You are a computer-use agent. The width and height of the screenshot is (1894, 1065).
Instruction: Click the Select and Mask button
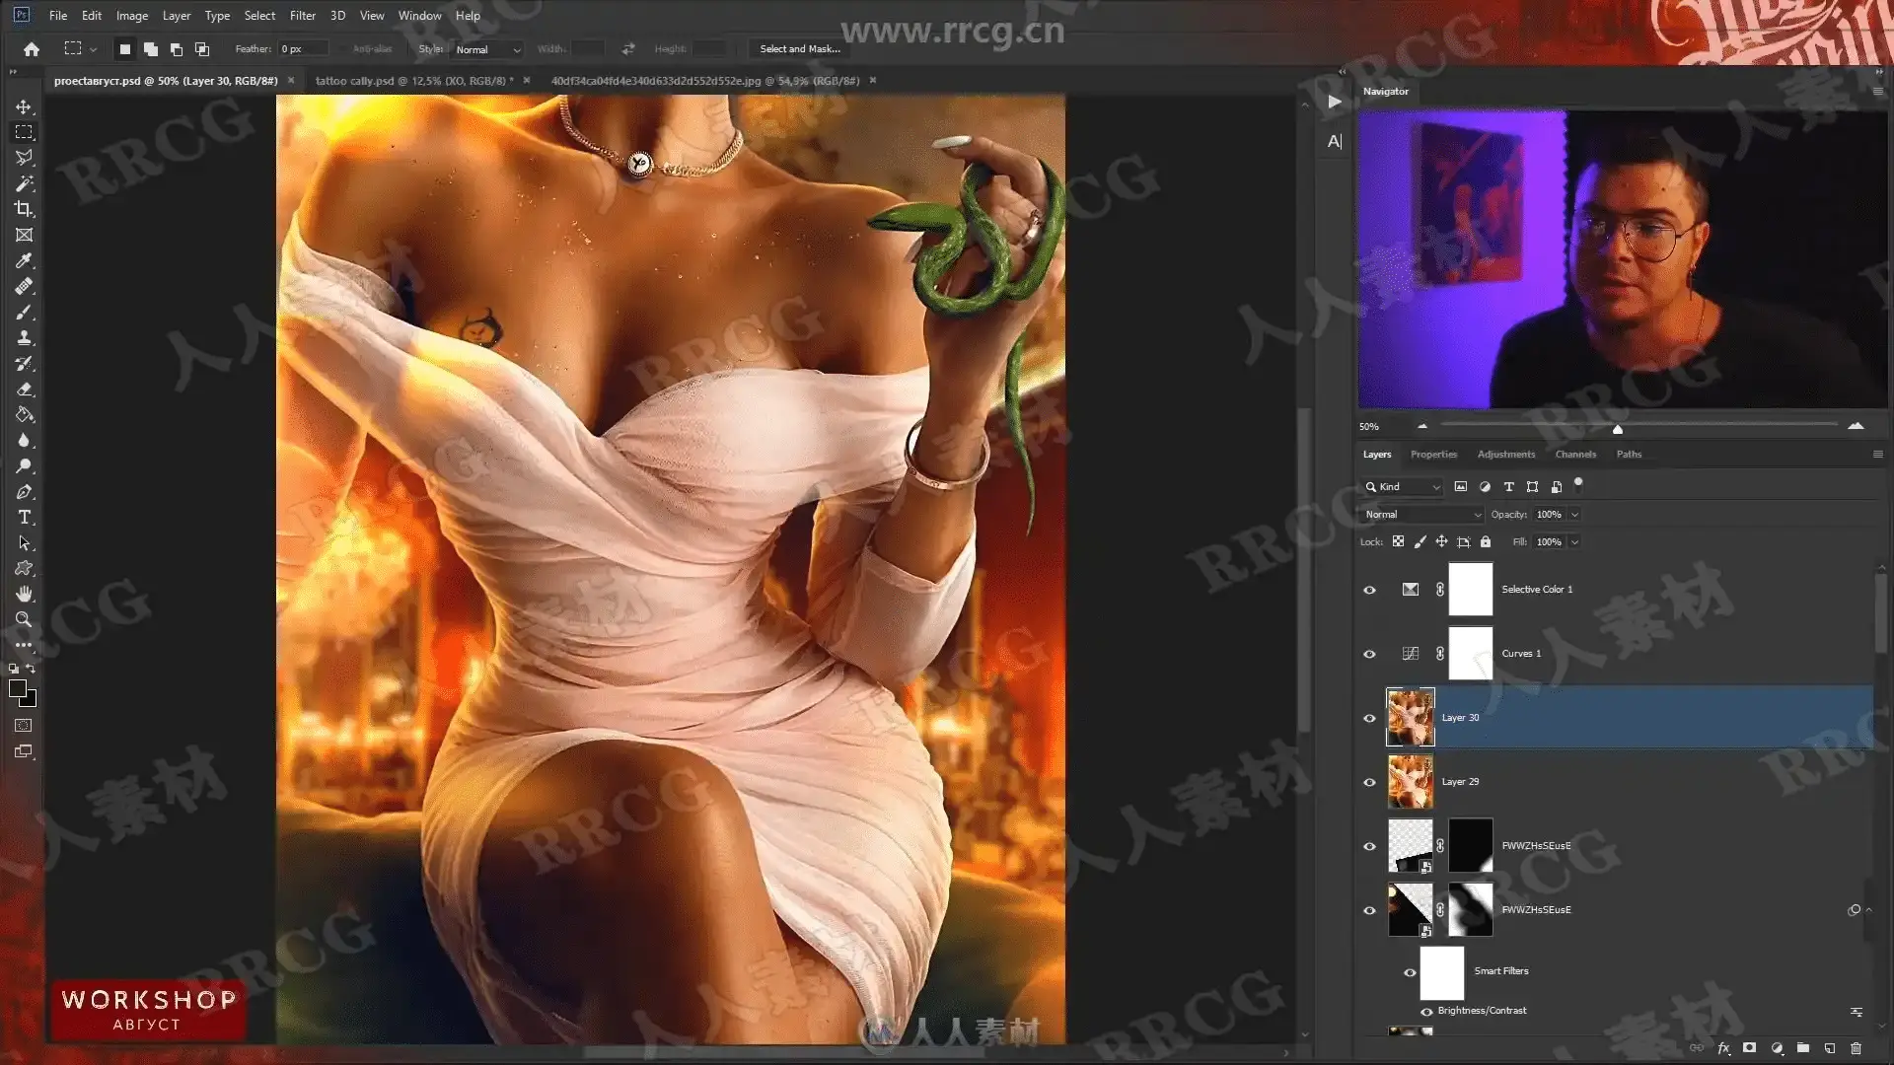(x=799, y=48)
